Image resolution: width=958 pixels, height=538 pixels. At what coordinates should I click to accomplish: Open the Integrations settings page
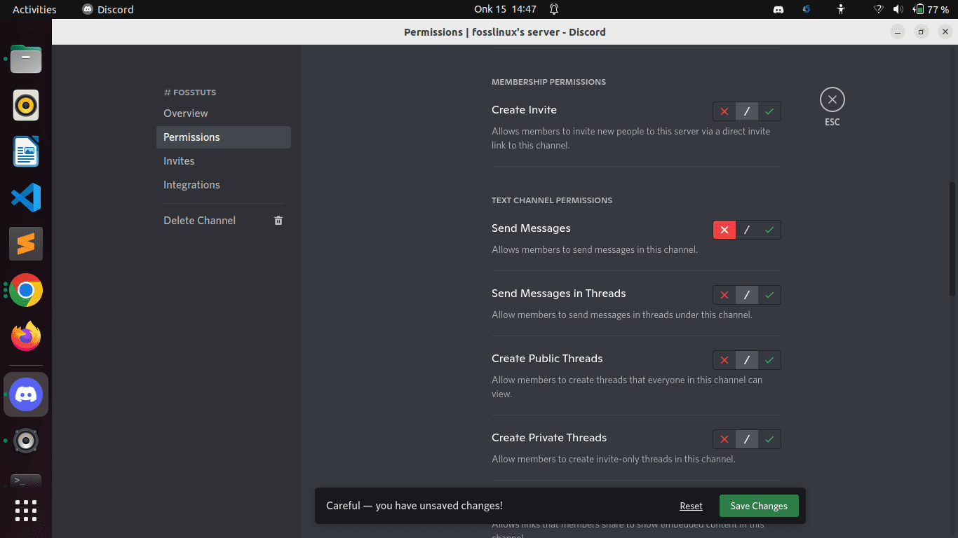click(224, 185)
